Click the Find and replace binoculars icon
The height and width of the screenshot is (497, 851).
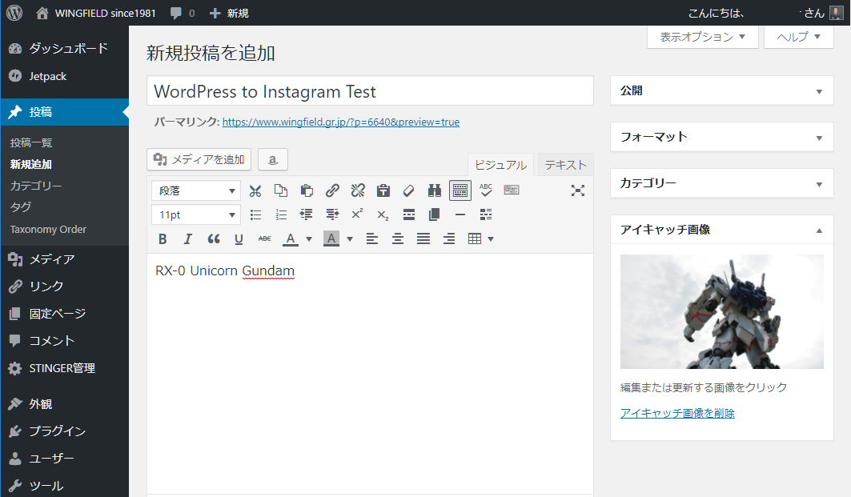coord(435,190)
